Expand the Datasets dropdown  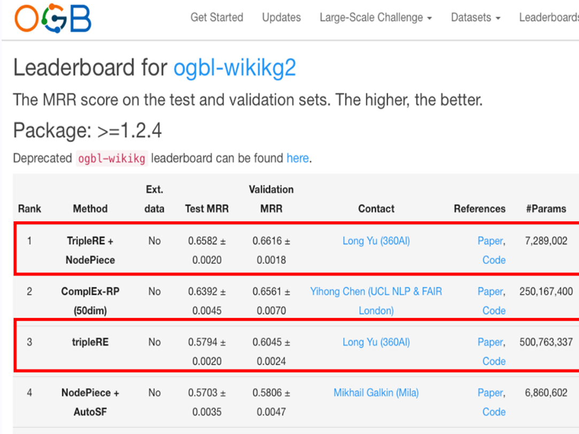pyautogui.click(x=476, y=17)
